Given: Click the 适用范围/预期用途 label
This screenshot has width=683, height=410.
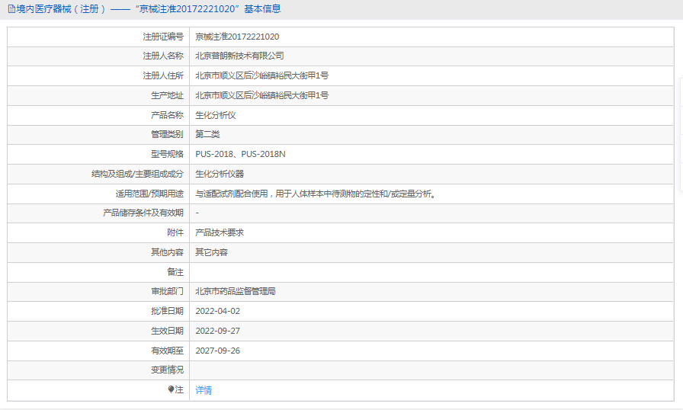Looking at the screenshot, I should pyautogui.click(x=149, y=194).
